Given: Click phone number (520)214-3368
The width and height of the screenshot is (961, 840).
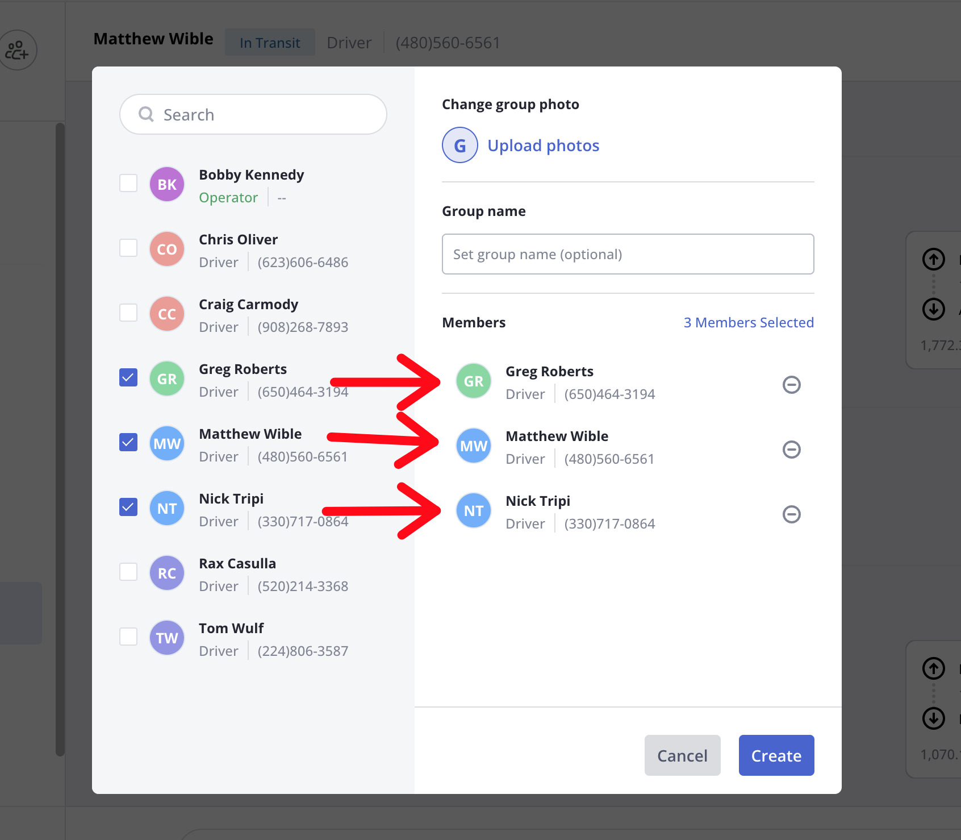Looking at the screenshot, I should coord(303,586).
